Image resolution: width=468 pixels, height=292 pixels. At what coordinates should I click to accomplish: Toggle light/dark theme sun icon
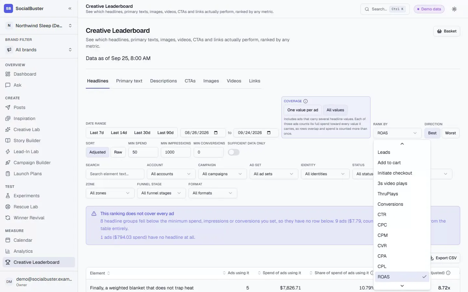point(454,9)
